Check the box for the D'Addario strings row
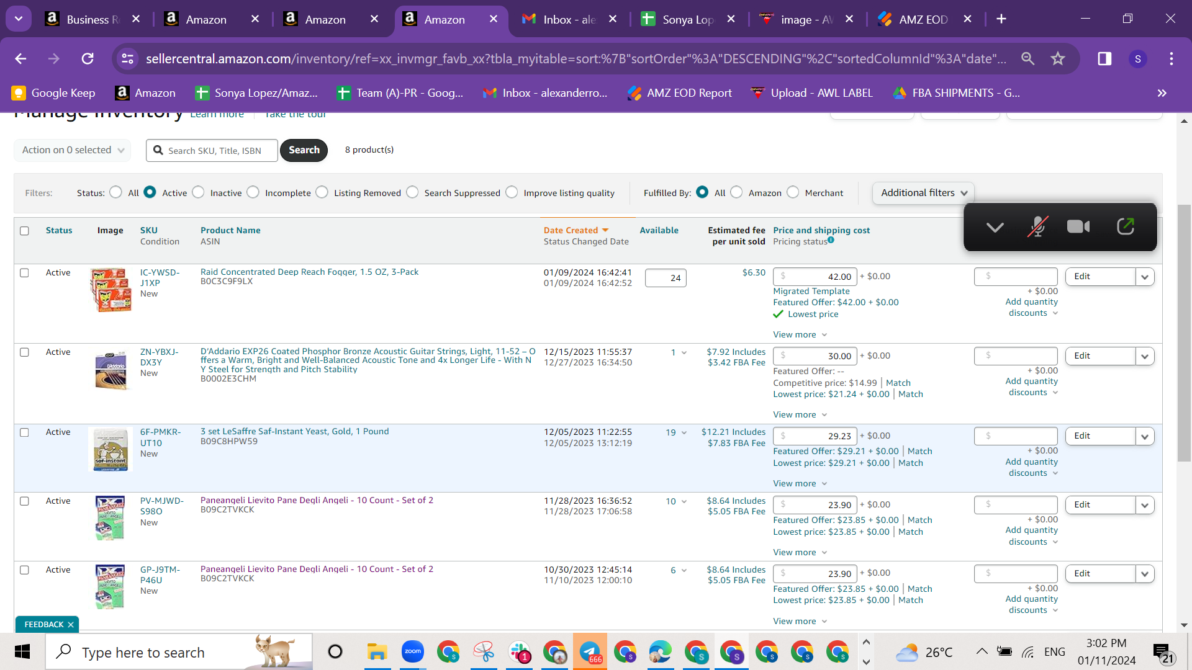 [x=24, y=352]
